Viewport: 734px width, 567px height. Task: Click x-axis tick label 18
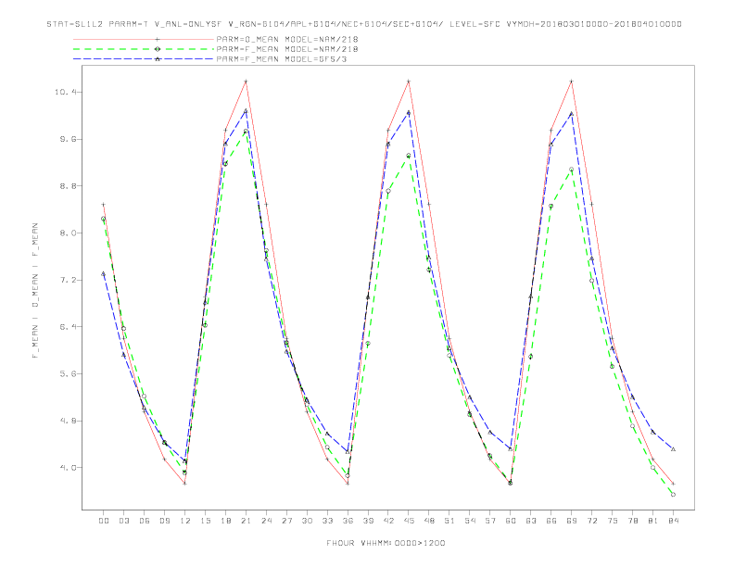(225, 521)
